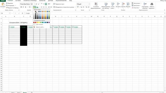Open Sort and Filter (Сортировка и фильтр)

point(145,6)
